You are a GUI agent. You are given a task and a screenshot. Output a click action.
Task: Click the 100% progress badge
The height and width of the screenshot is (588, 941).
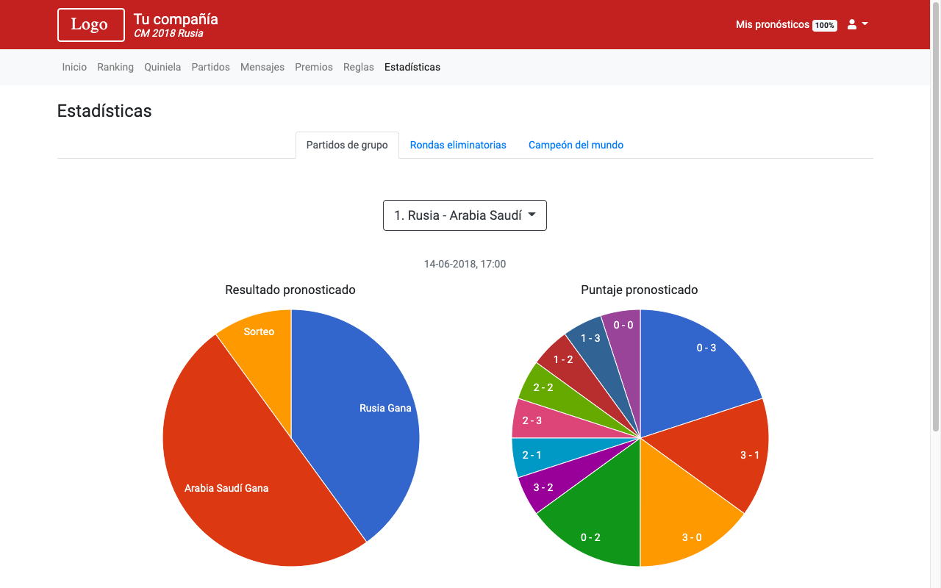(825, 25)
